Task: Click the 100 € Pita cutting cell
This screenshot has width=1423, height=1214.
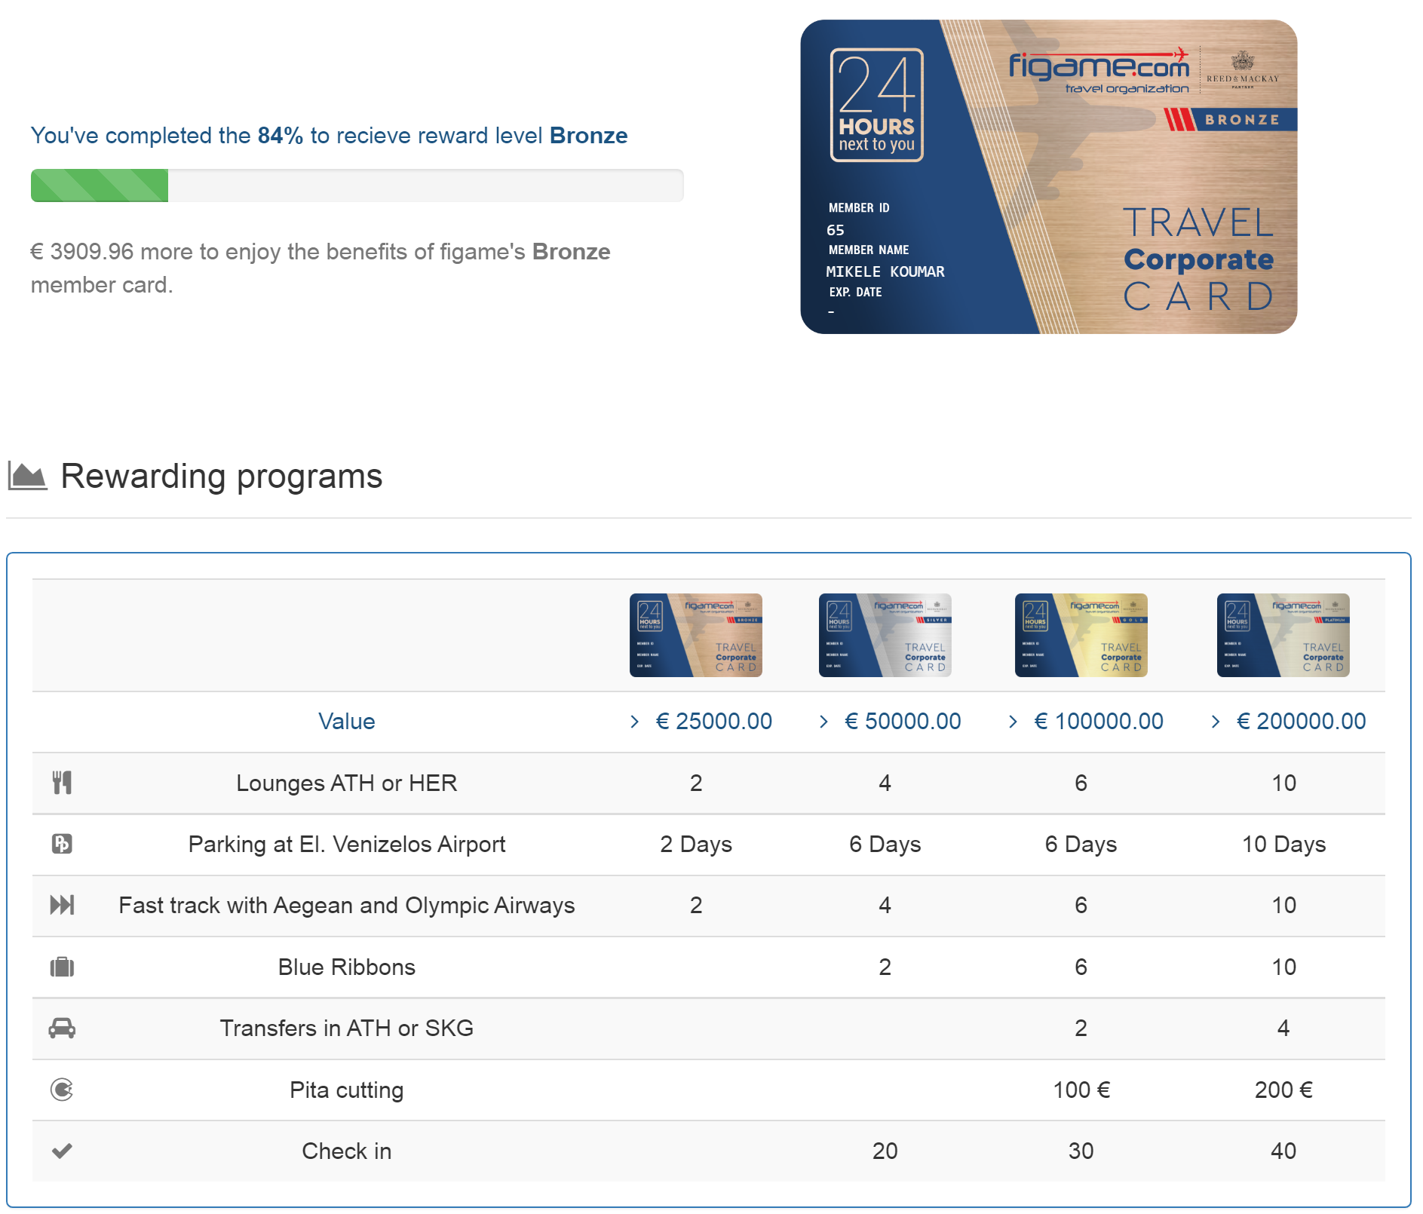Action: tap(1081, 1090)
